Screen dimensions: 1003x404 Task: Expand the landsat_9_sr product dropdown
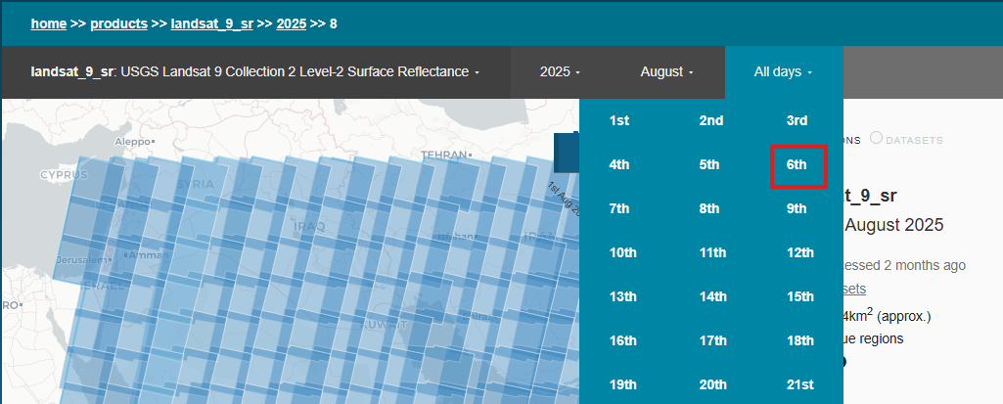(255, 72)
